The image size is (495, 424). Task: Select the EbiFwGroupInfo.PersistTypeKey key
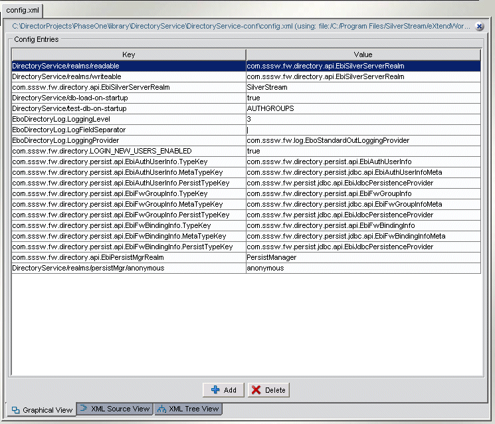click(x=129, y=215)
